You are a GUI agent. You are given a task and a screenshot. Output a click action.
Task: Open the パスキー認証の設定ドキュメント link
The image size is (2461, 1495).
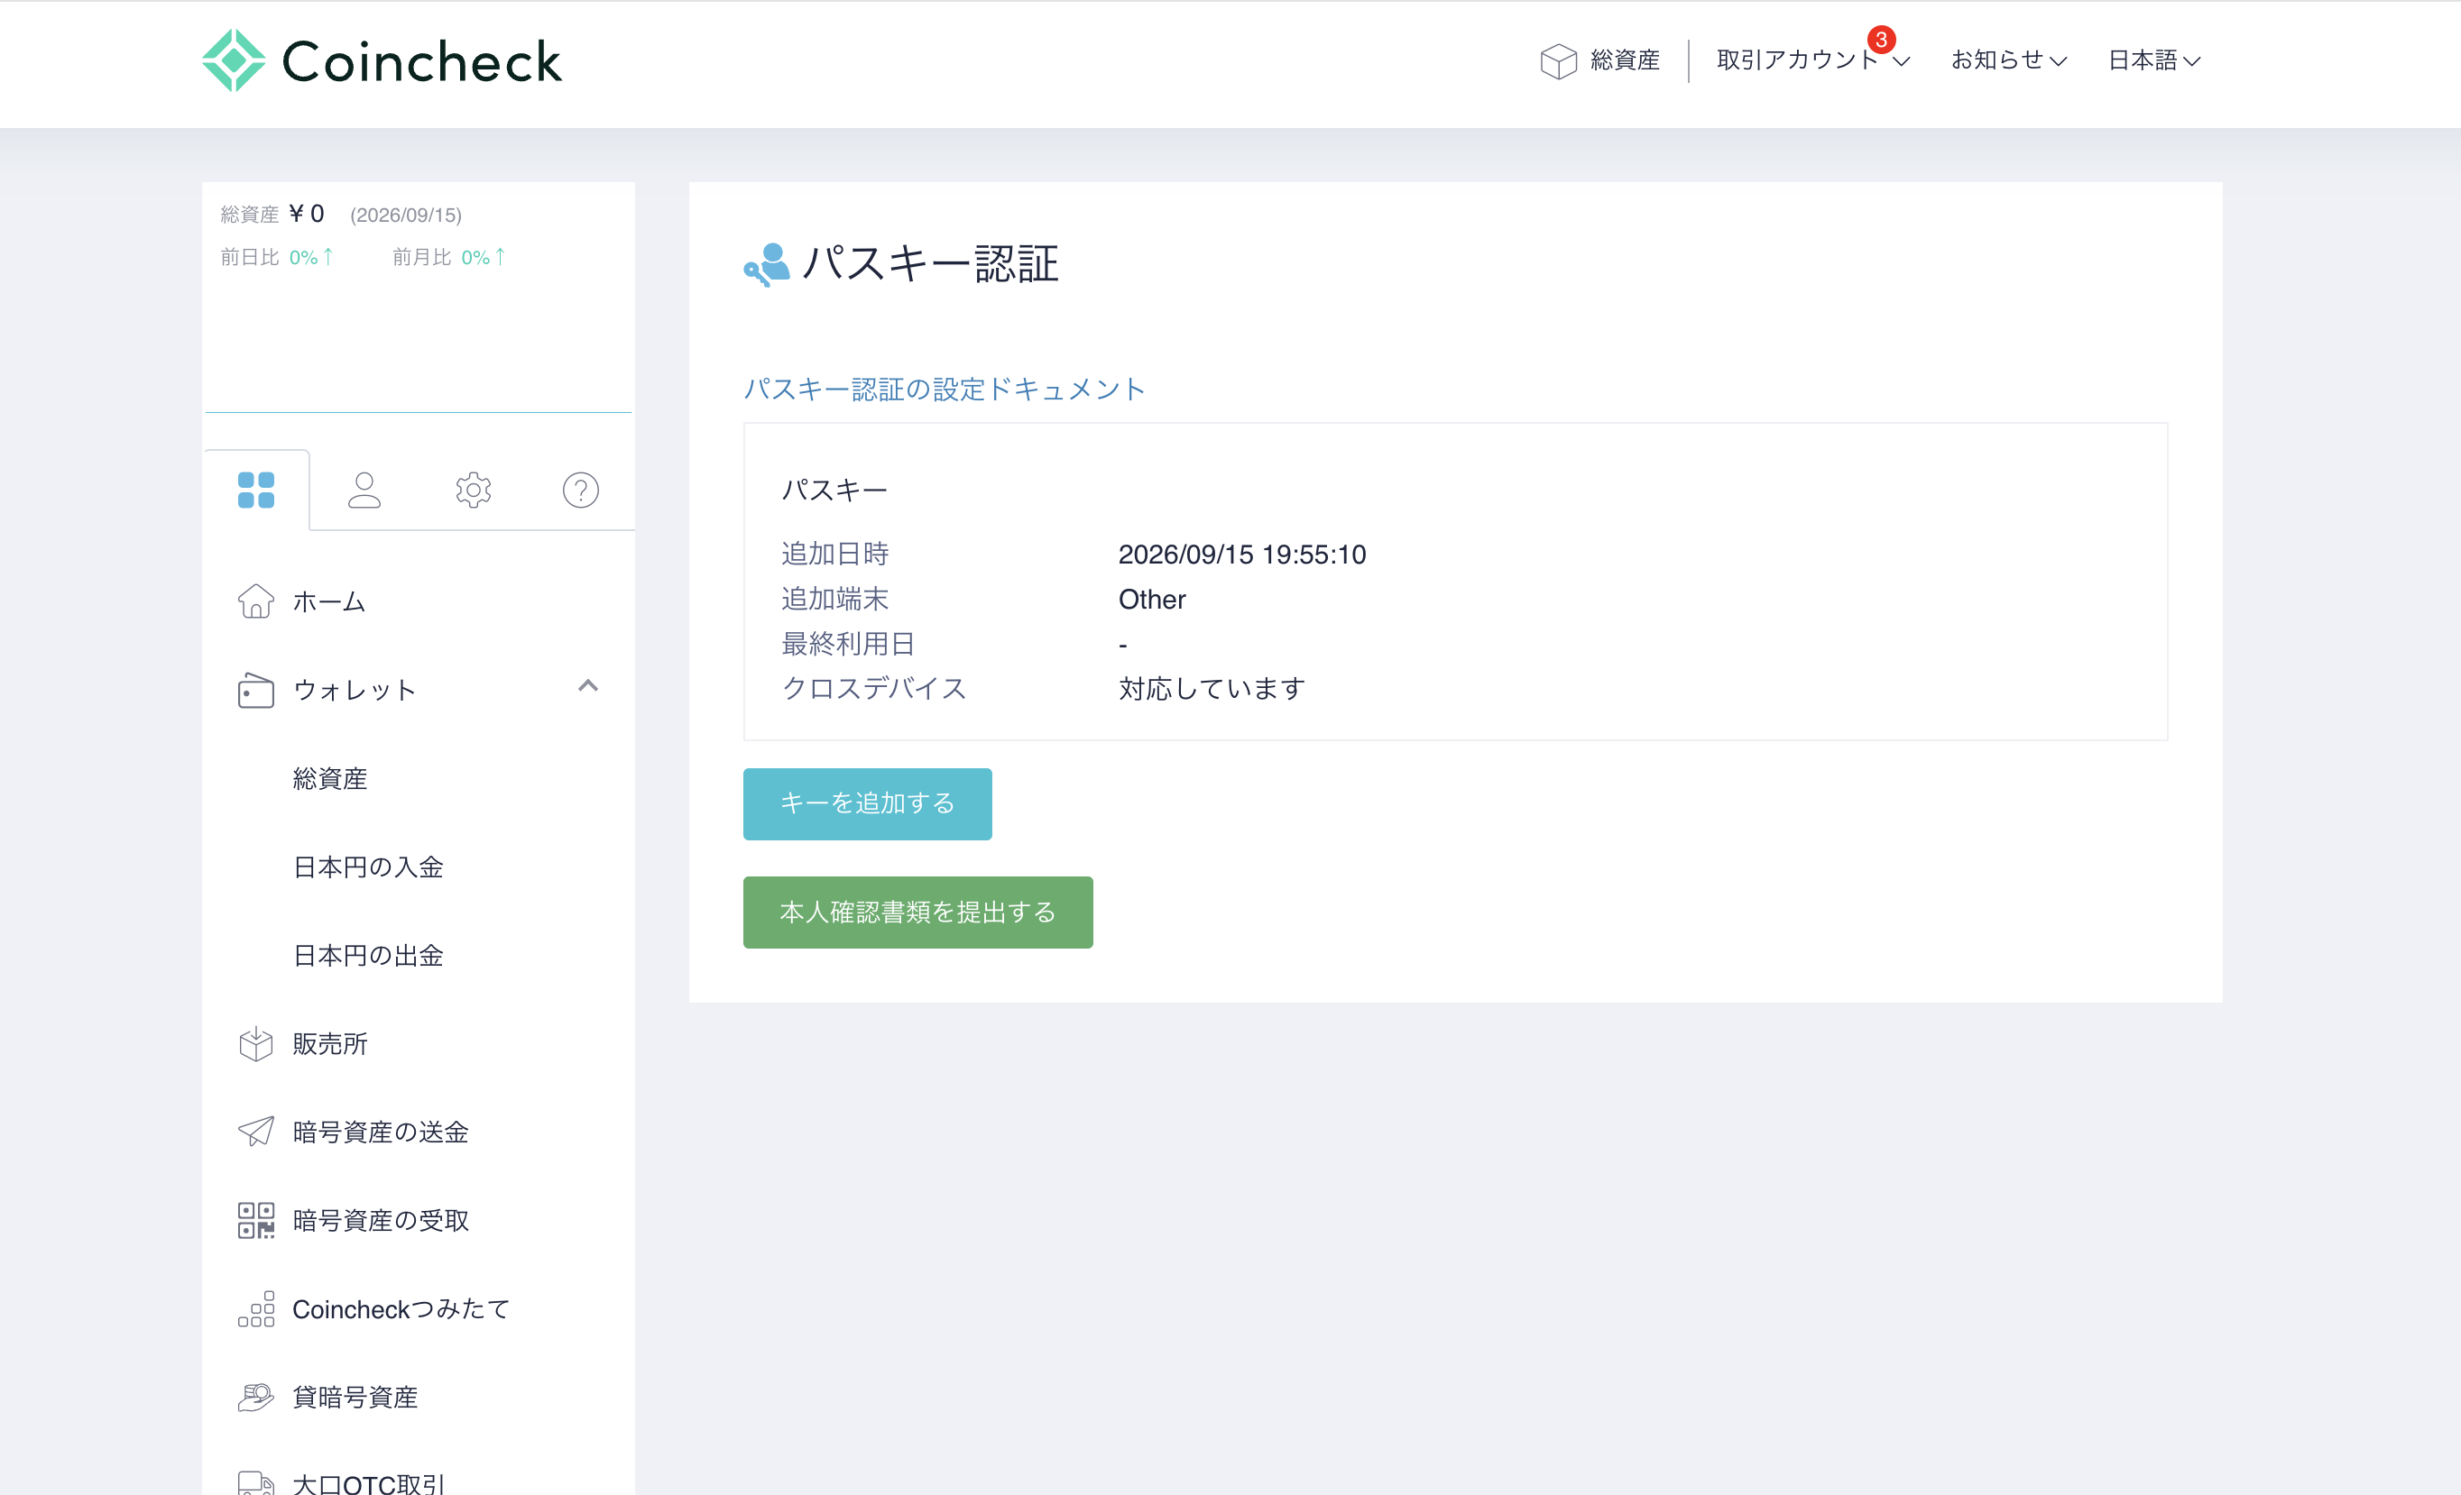(x=944, y=390)
